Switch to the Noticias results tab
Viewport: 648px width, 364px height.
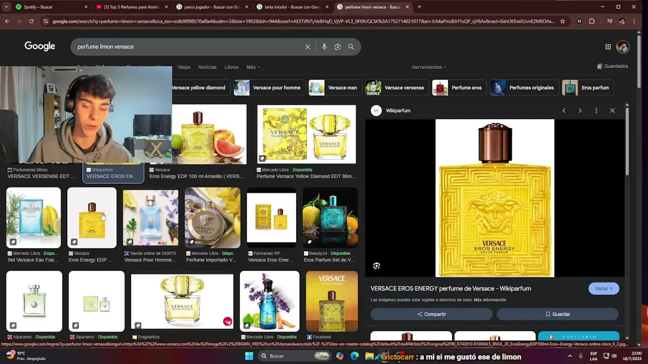point(207,67)
